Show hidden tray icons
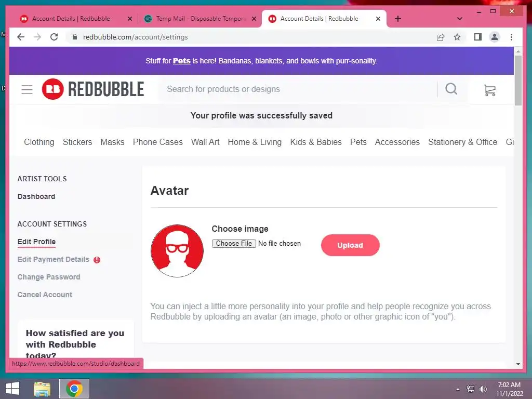The width and height of the screenshot is (532, 399). tap(458, 389)
